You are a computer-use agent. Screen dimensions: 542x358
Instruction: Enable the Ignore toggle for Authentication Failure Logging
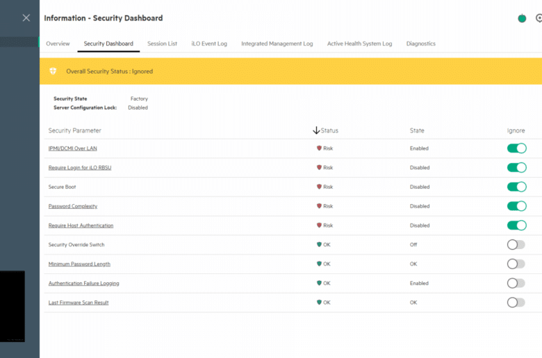coord(516,284)
